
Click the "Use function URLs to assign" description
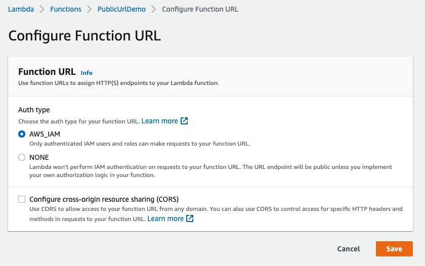(118, 83)
